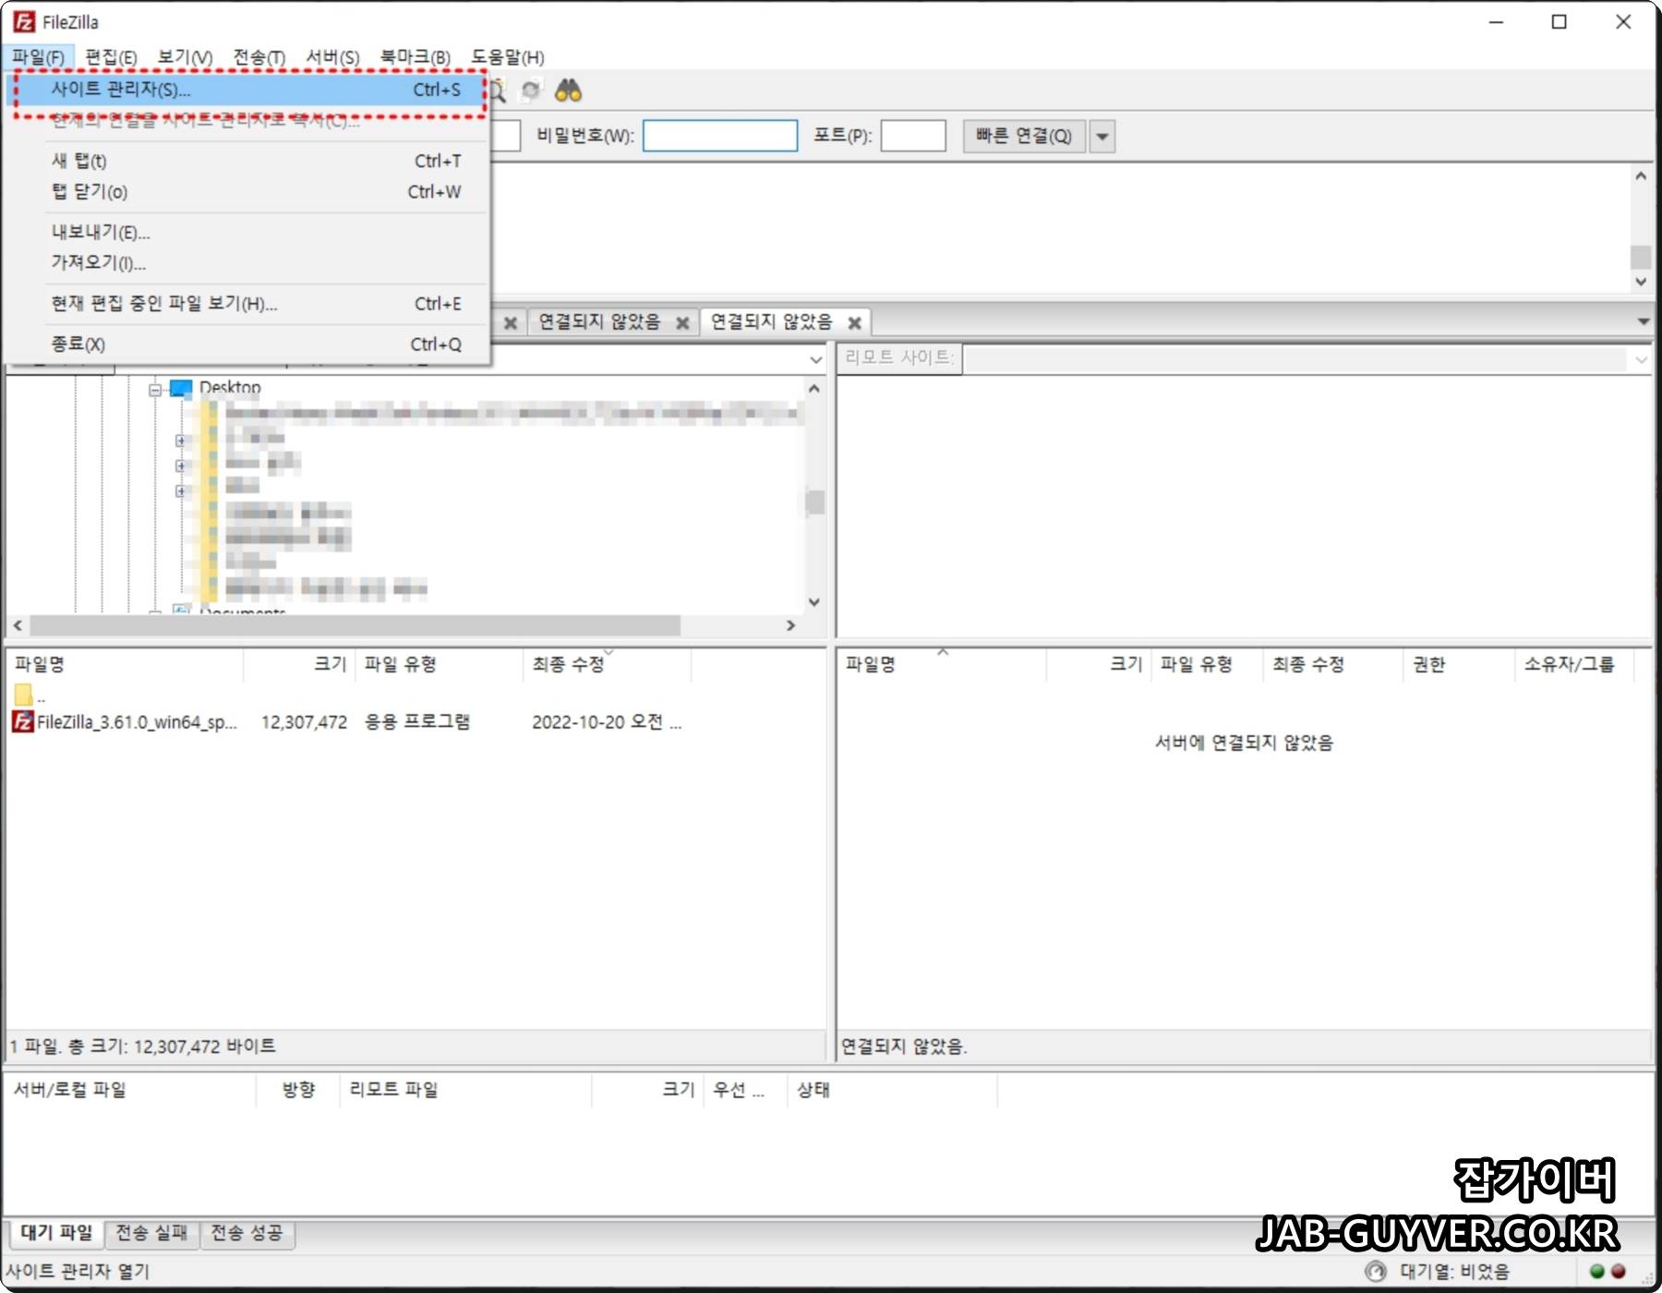
Task: Open the 리모트 사이트 path dropdown arrow
Action: tap(1641, 358)
